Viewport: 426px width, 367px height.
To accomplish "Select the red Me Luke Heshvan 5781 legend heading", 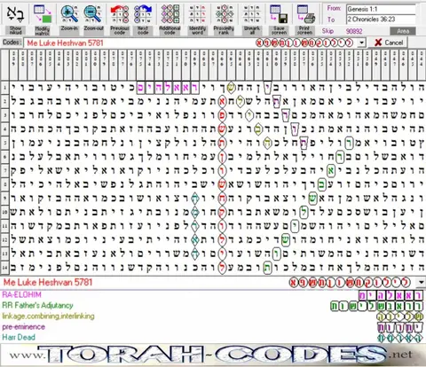I will coord(48,282).
